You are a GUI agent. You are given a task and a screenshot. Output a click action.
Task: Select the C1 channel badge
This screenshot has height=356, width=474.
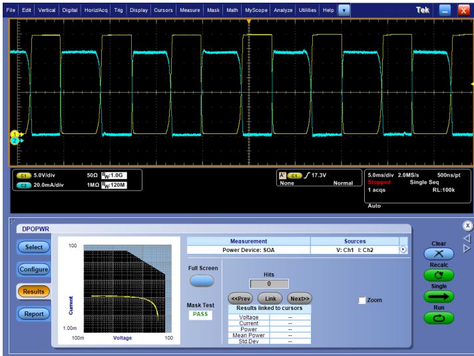coord(23,175)
